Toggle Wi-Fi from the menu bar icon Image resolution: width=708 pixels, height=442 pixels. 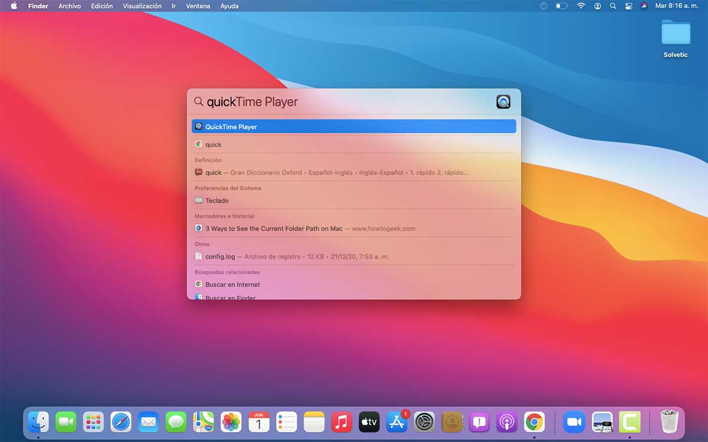coord(581,6)
